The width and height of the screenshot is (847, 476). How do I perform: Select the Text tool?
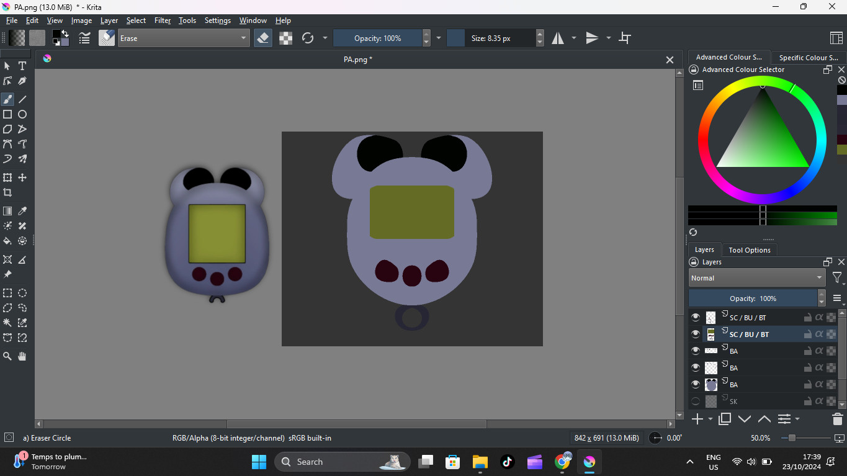click(22, 66)
